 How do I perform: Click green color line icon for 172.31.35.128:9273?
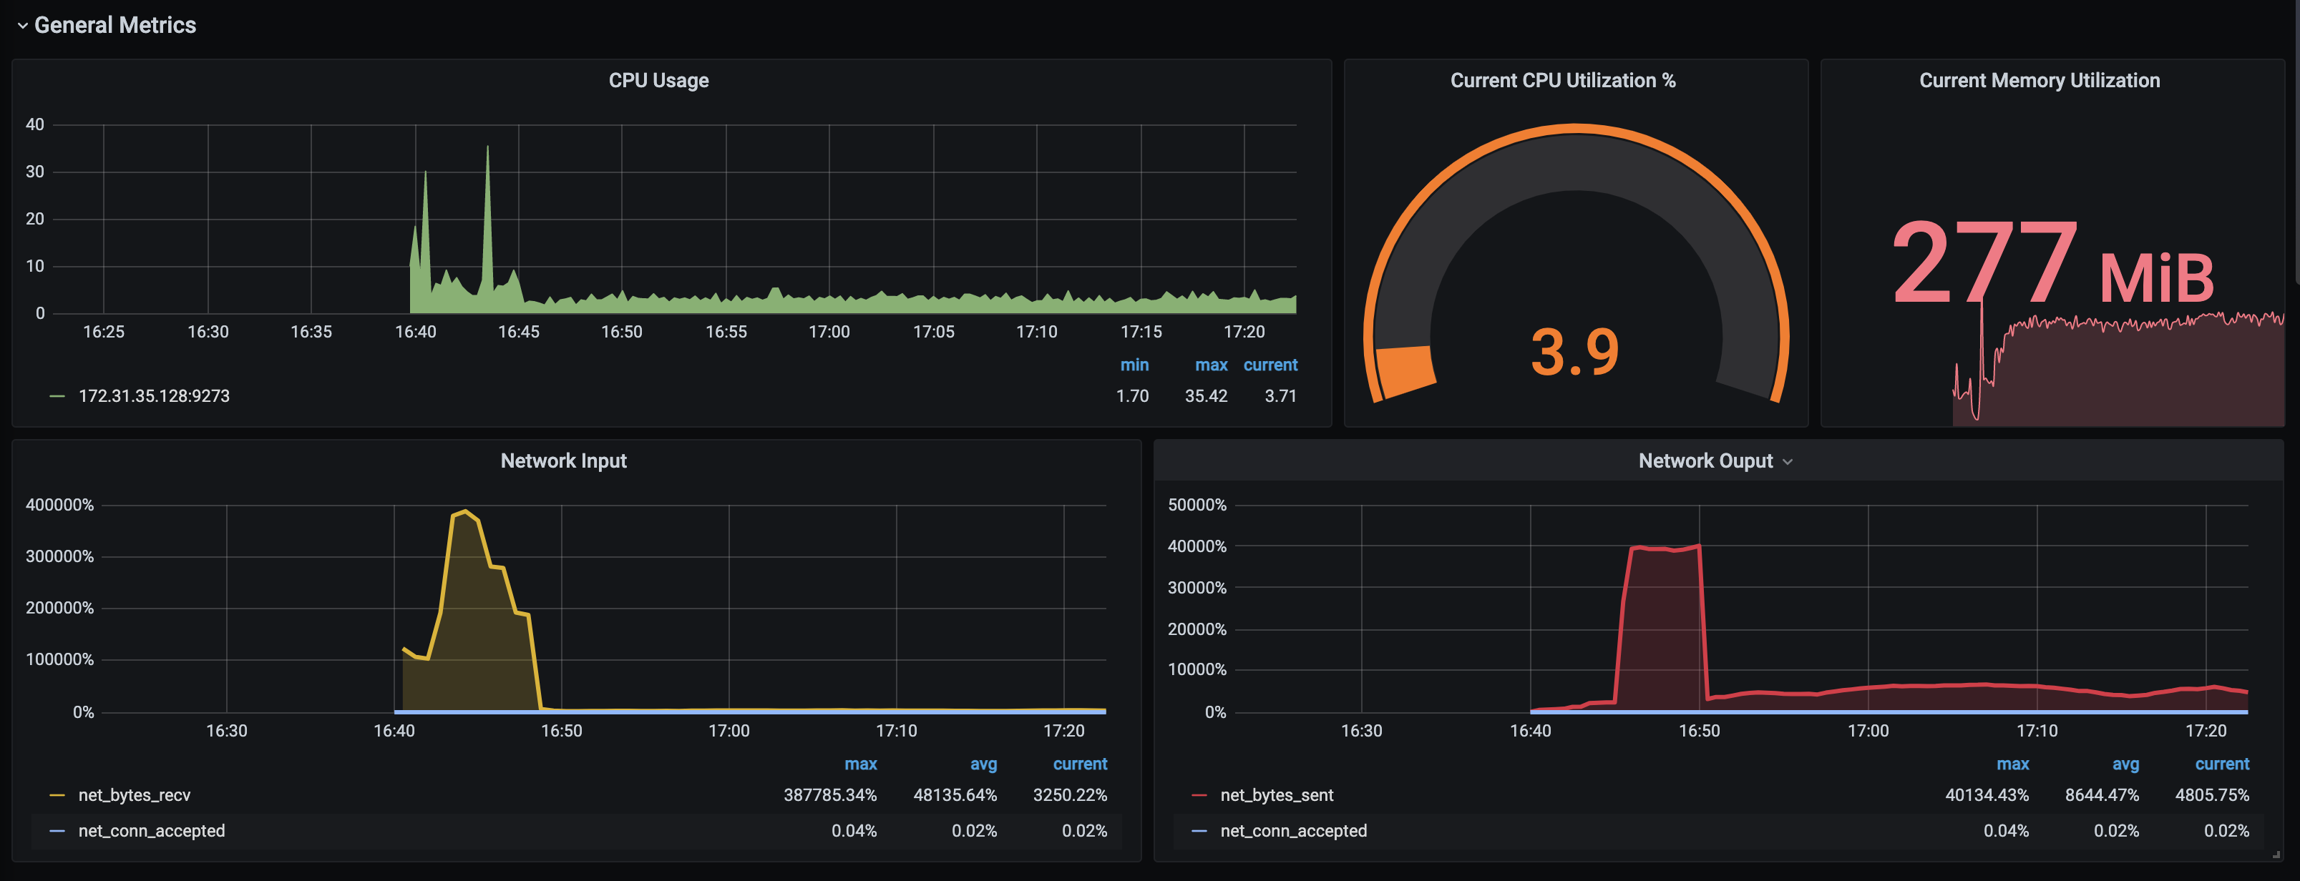(x=57, y=395)
